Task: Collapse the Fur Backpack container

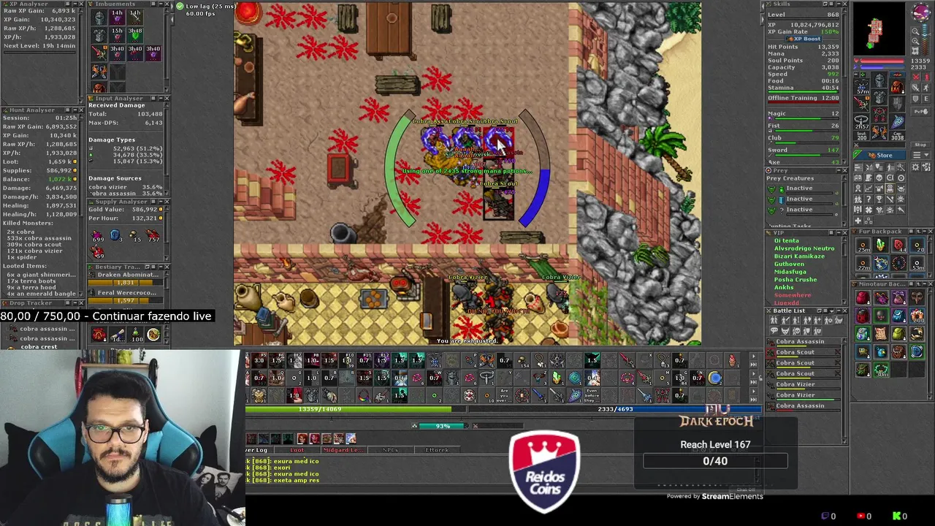Action: [925, 231]
